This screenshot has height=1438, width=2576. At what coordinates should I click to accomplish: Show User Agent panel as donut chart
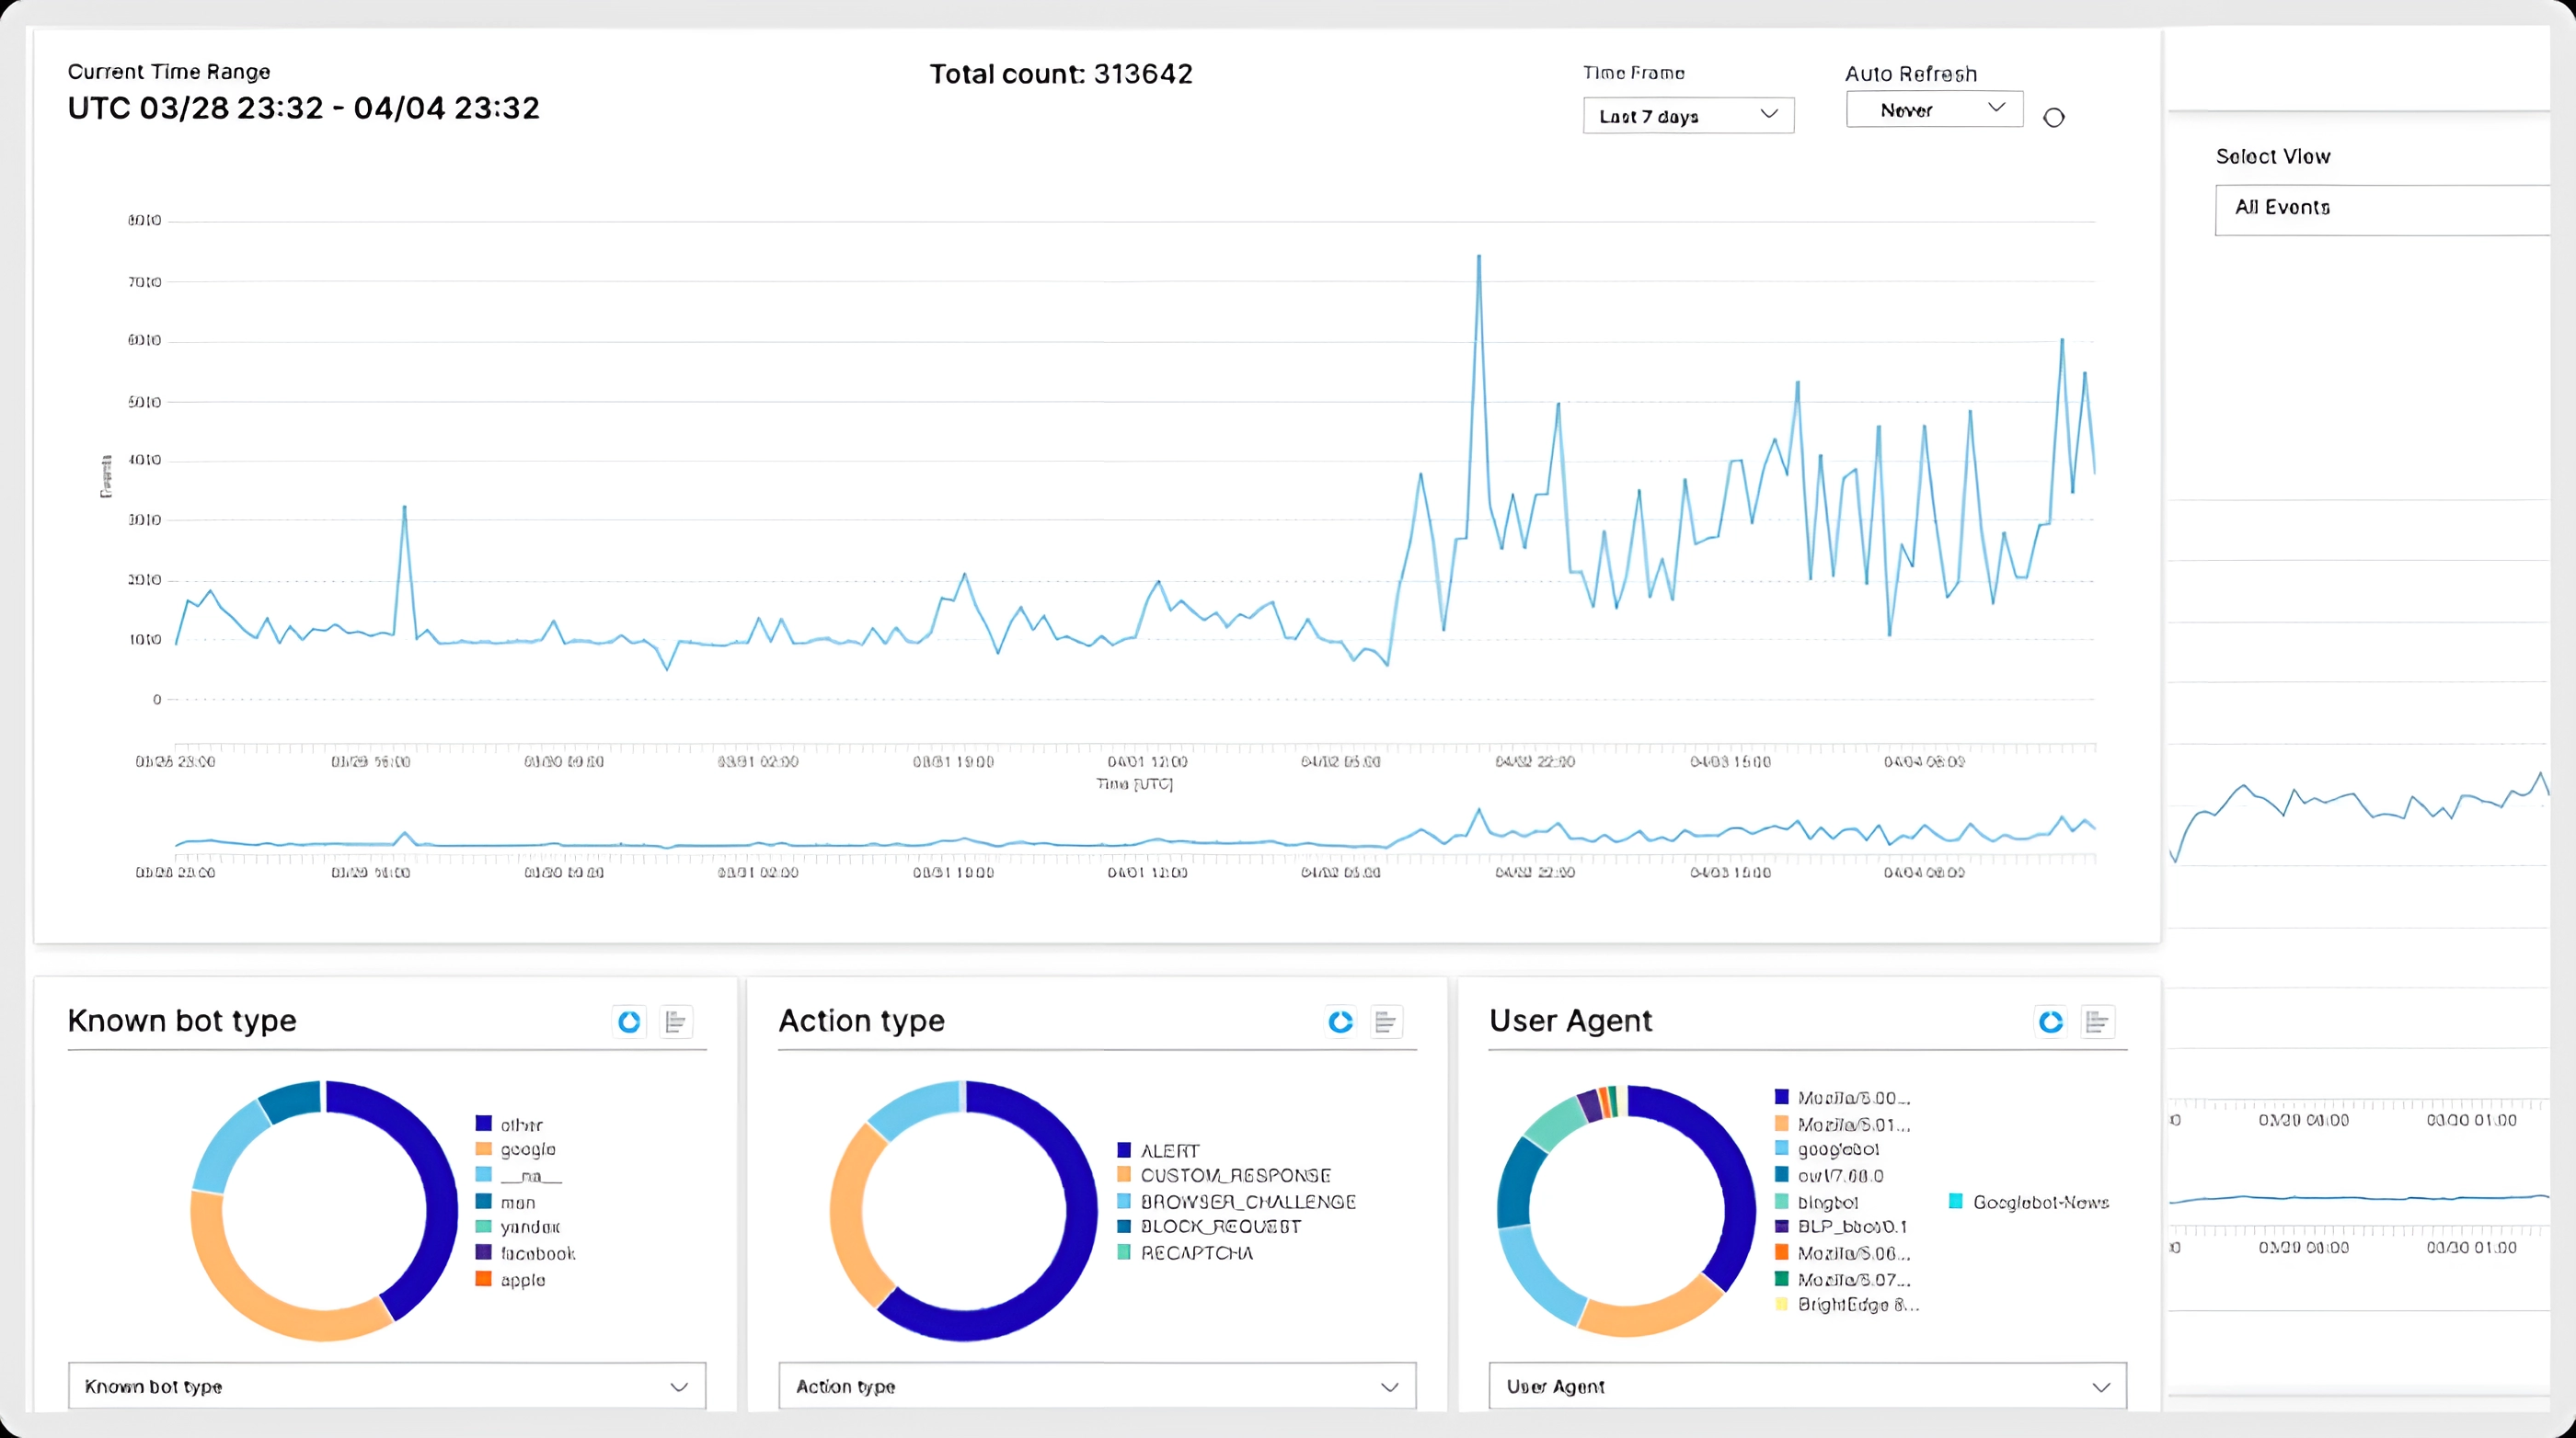2050,1021
